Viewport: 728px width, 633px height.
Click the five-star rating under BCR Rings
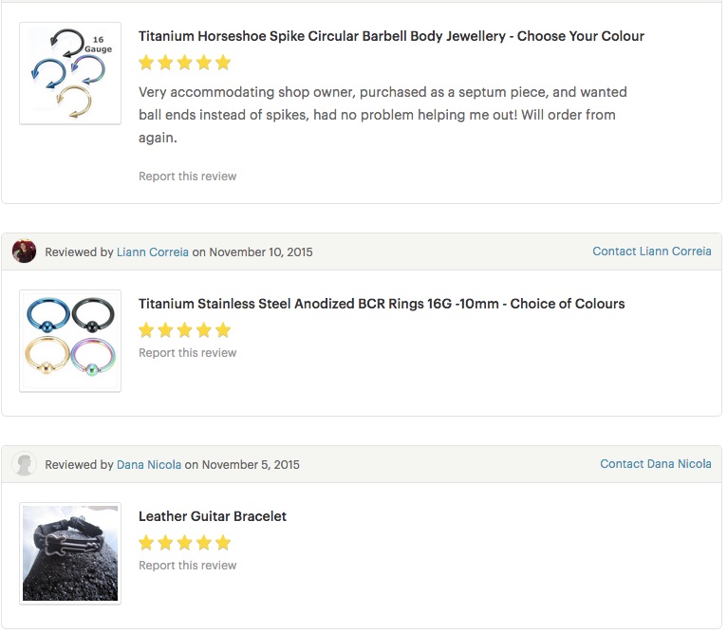click(185, 330)
